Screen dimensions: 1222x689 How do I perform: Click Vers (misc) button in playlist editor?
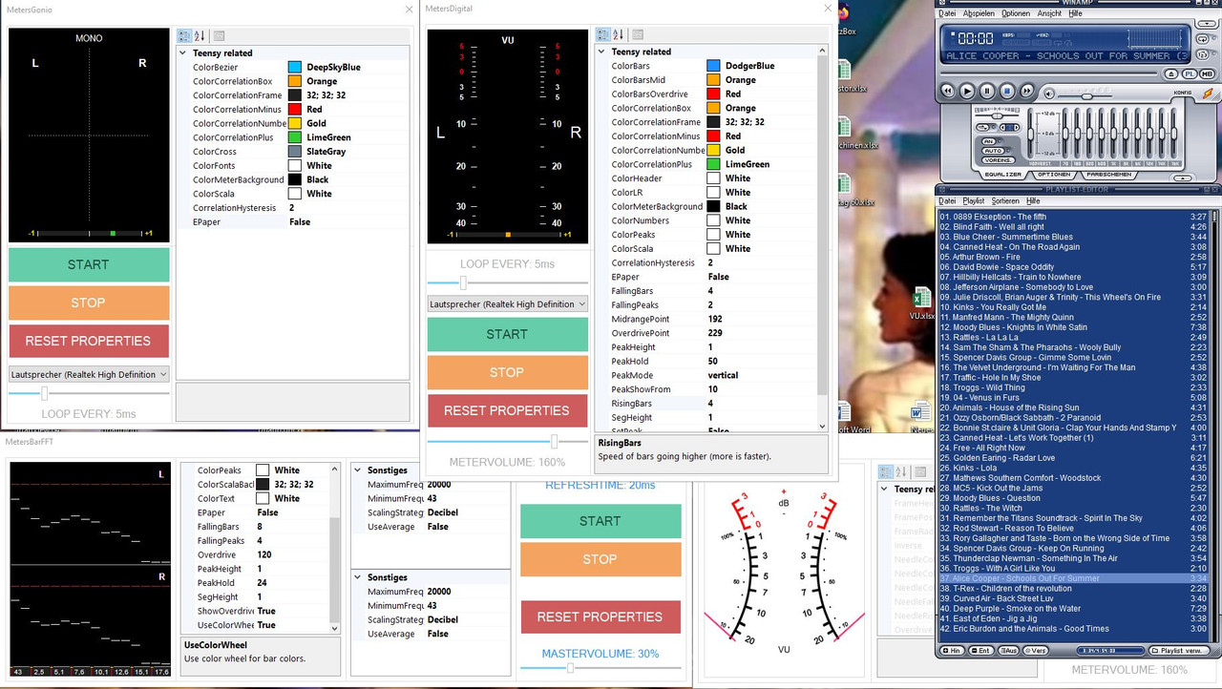[x=1037, y=650]
